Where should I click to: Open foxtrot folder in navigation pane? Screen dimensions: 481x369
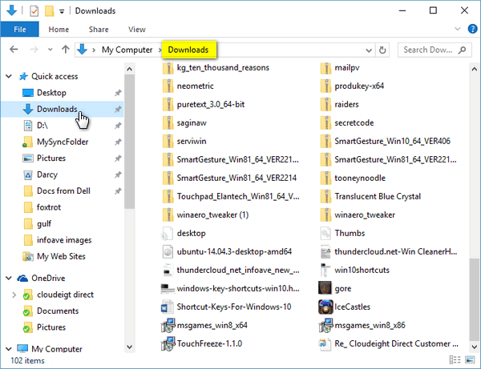49,207
